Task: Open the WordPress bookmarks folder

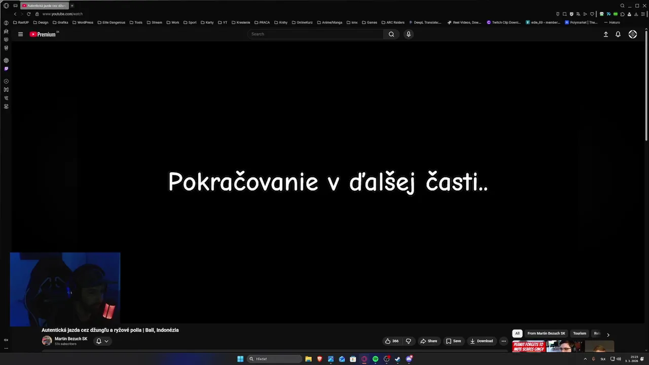Action: (x=83, y=22)
